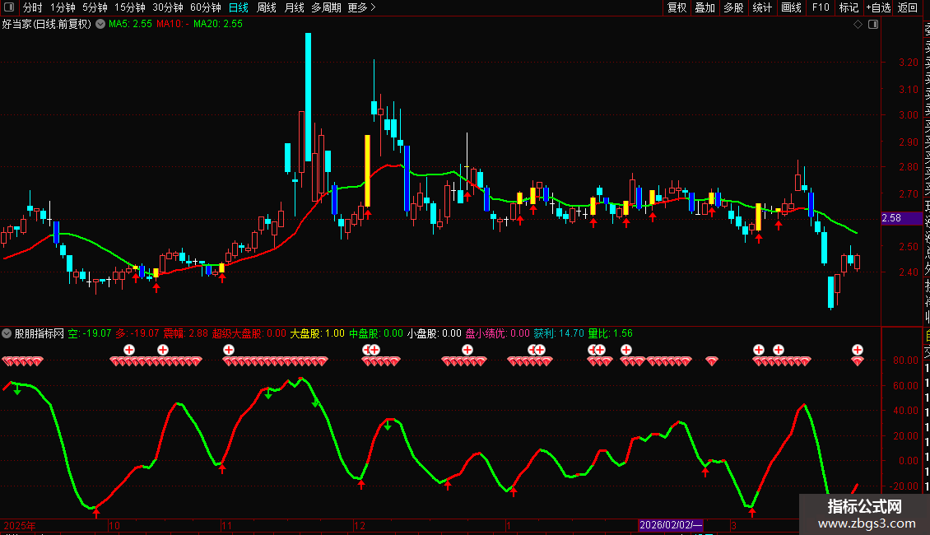This screenshot has height=535, width=930.
Task: Click the 小盘股: 0.00 value
Action: pyautogui.click(x=435, y=333)
